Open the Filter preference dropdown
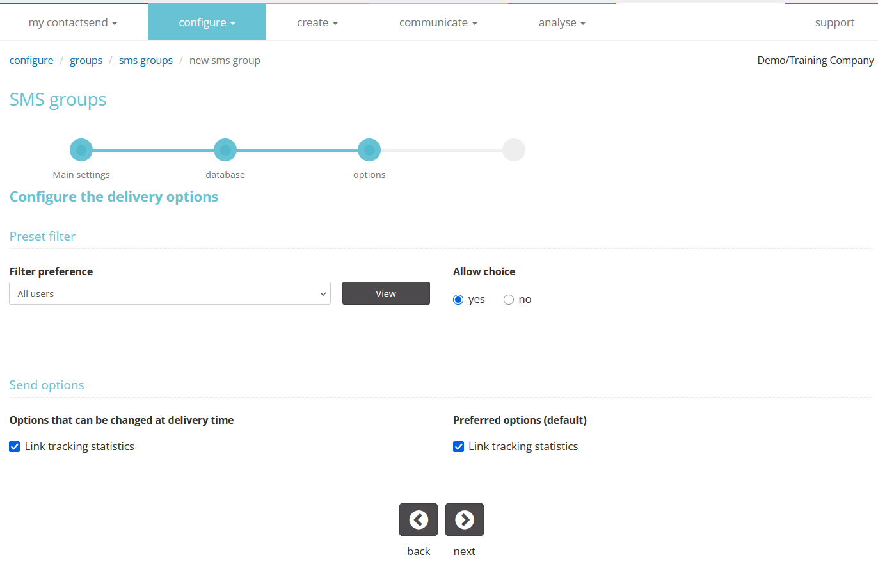Viewport: 878px width, 566px height. pyautogui.click(x=170, y=293)
